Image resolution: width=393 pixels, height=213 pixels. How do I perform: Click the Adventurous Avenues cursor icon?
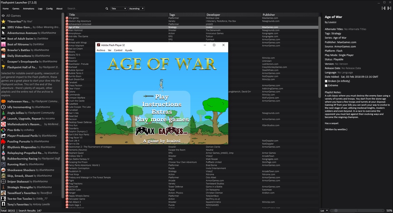pos(3,33)
